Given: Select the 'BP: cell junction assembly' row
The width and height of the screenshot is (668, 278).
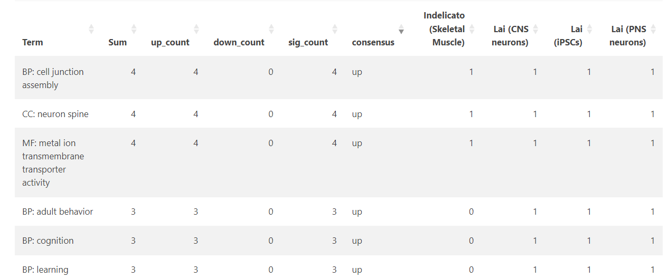Looking at the screenshot, I should pyautogui.click(x=53, y=78).
